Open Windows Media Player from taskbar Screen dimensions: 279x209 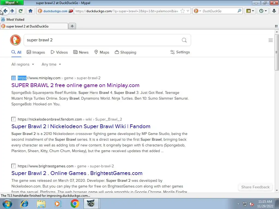pyautogui.click(x=58, y=204)
